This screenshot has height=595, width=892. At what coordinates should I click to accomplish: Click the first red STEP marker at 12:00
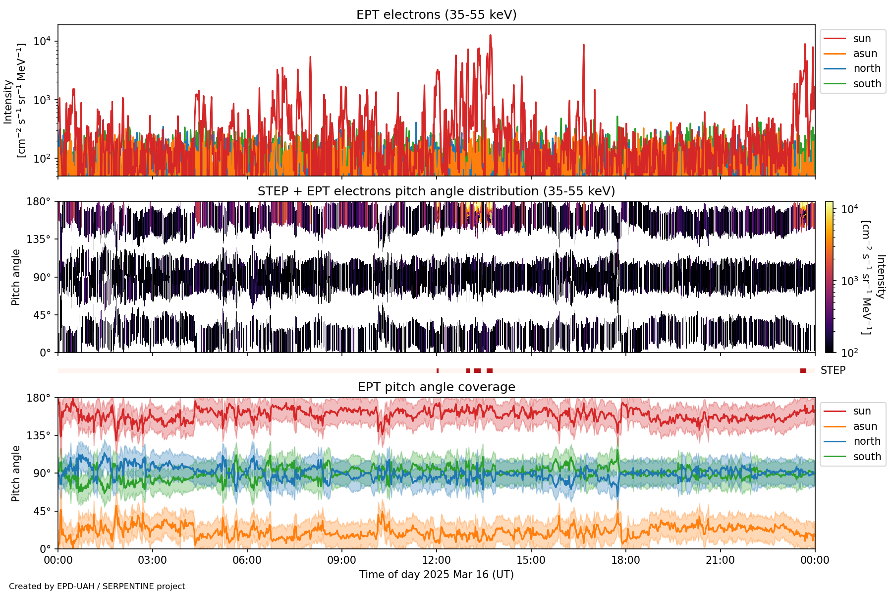tap(438, 371)
